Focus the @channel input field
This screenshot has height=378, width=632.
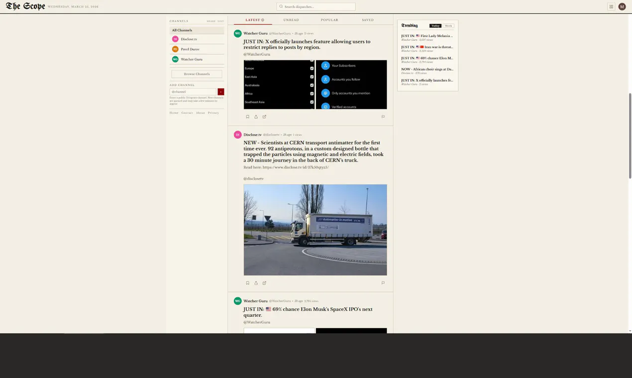point(193,92)
